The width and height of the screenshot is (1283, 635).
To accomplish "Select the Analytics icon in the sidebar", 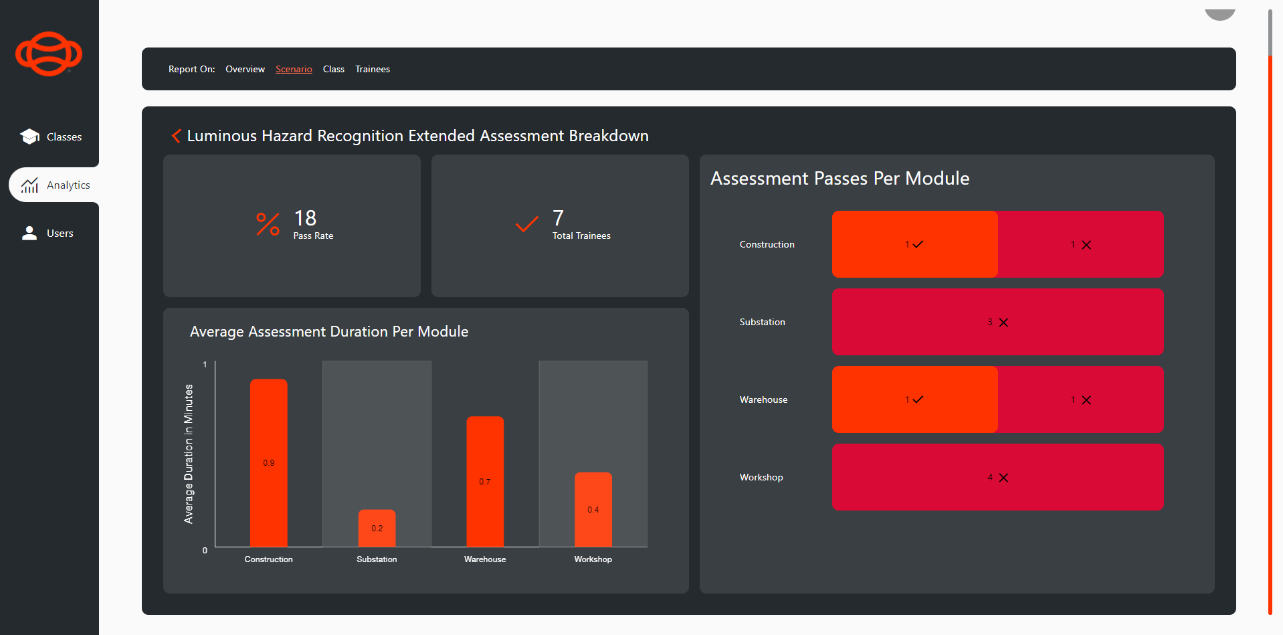I will tap(29, 185).
